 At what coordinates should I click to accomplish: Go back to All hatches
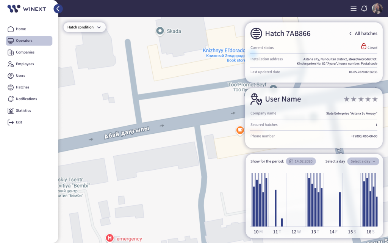click(x=363, y=33)
